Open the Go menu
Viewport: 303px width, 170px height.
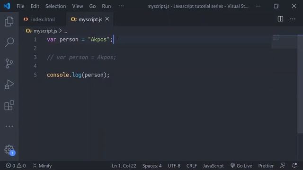pos(92,6)
